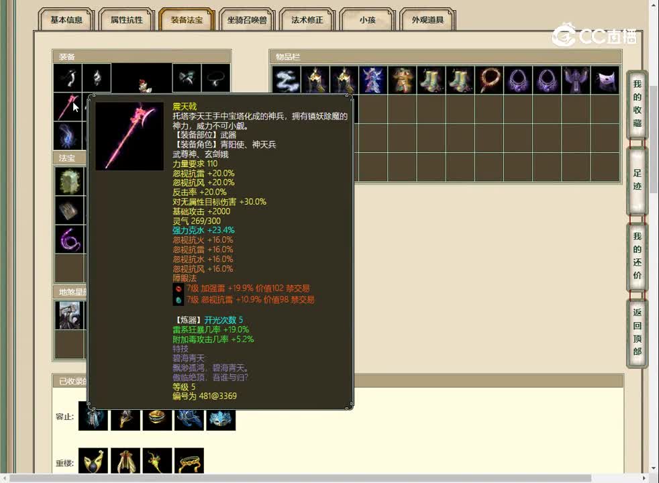Click the character sprite in 装备 panel

[144, 85]
